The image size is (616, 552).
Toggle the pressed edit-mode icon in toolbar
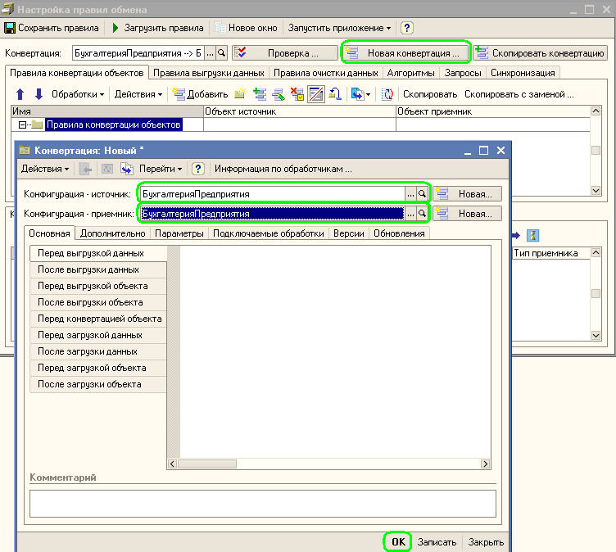tap(316, 94)
